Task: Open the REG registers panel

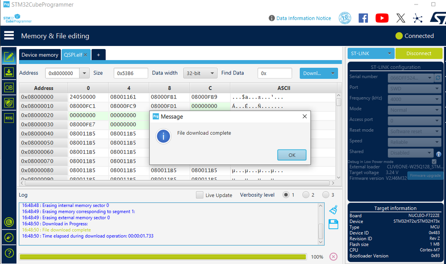Action: coord(9,118)
